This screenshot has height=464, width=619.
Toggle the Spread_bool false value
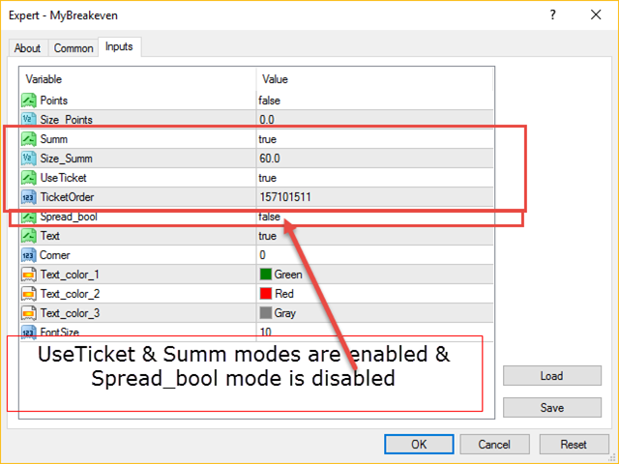[270, 217]
